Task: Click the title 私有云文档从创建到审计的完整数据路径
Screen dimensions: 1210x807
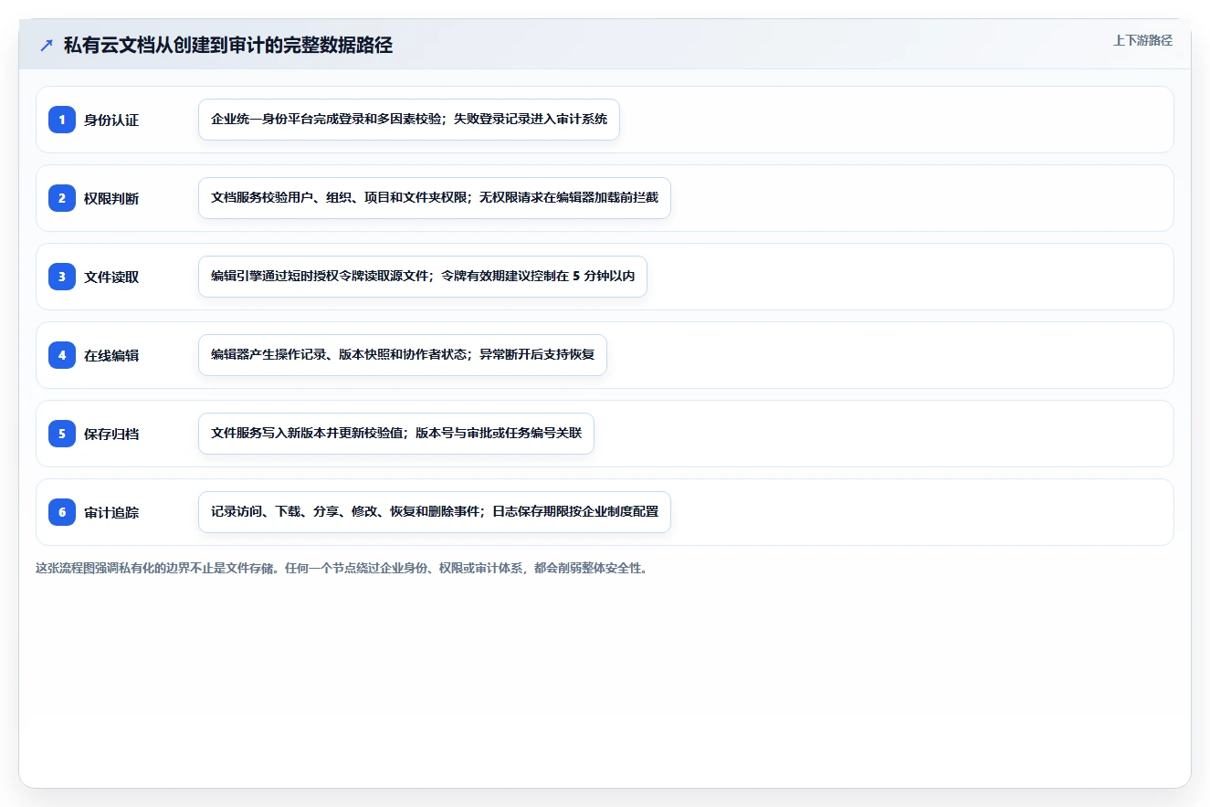Action: pyautogui.click(x=228, y=45)
